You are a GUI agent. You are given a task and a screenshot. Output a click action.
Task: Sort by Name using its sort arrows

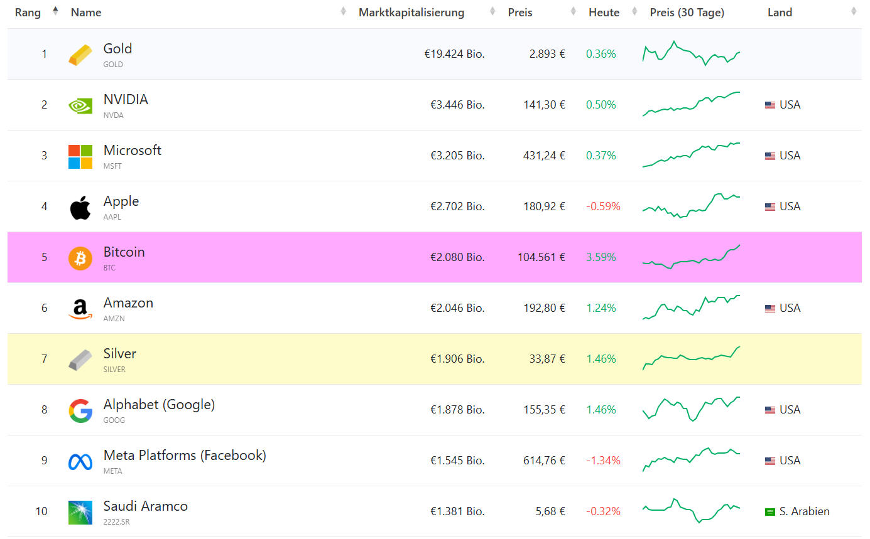(x=343, y=11)
